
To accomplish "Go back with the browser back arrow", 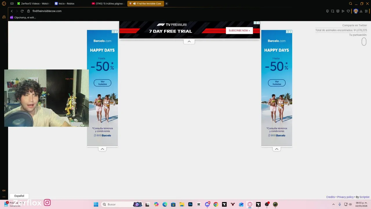I will coord(12,11).
